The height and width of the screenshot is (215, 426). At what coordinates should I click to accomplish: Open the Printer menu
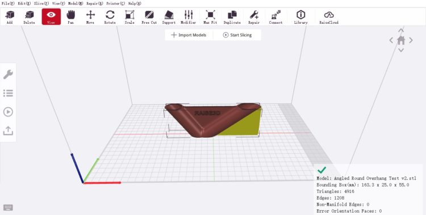click(x=115, y=3)
